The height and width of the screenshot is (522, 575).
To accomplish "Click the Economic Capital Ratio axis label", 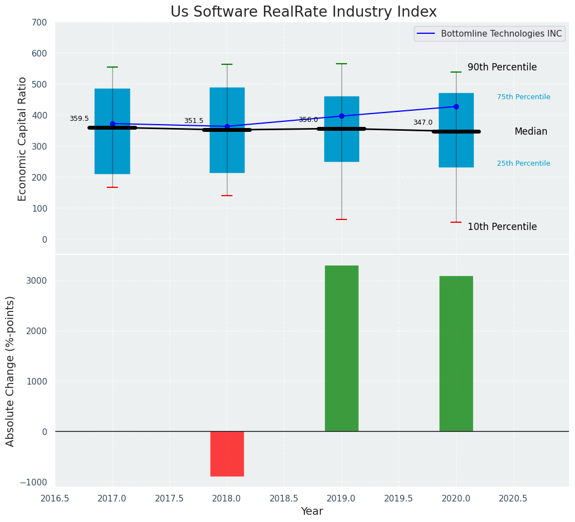I will pyautogui.click(x=22, y=139).
